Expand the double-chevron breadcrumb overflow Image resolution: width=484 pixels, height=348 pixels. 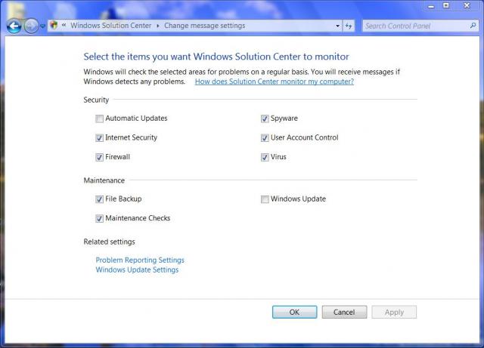64,25
